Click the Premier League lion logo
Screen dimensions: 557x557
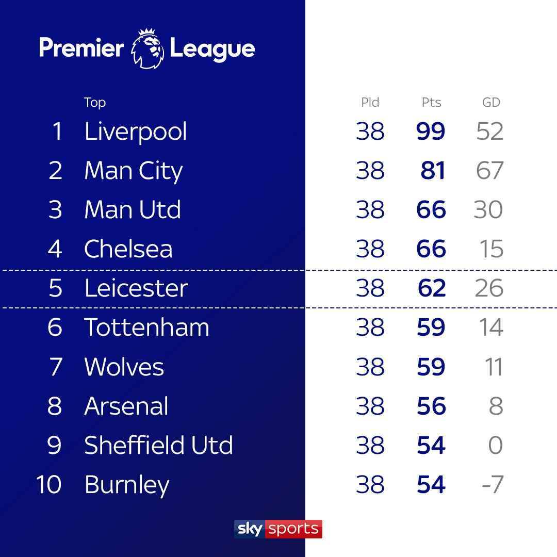tap(148, 48)
